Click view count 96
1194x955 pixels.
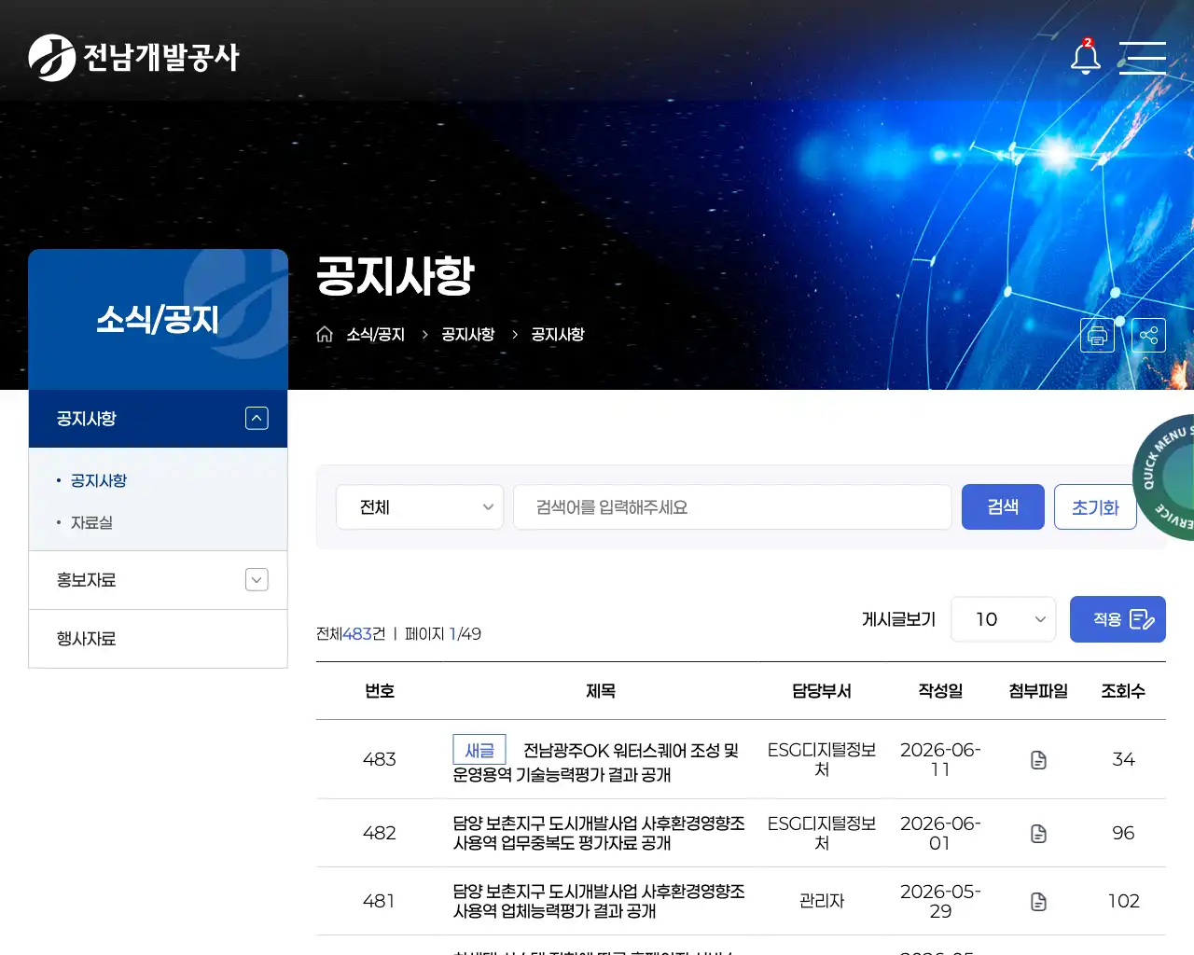pos(1123,833)
